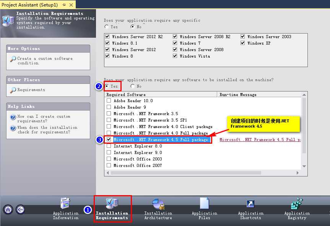Image resolution: width=330 pixels, height=226 pixels.
Task: Check Adobe Reader 9
Action: (x=109, y=107)
